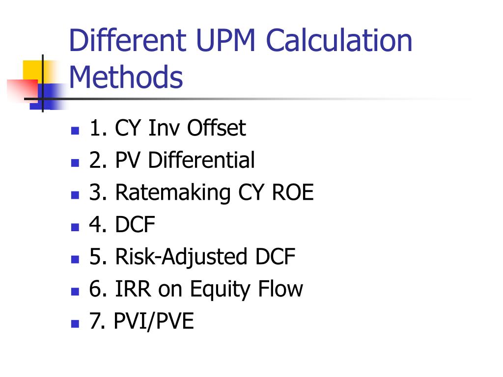Click the red square decoration graphic
Screen dimensions: 503x377
pyautogui.click(x=22, y=90)
